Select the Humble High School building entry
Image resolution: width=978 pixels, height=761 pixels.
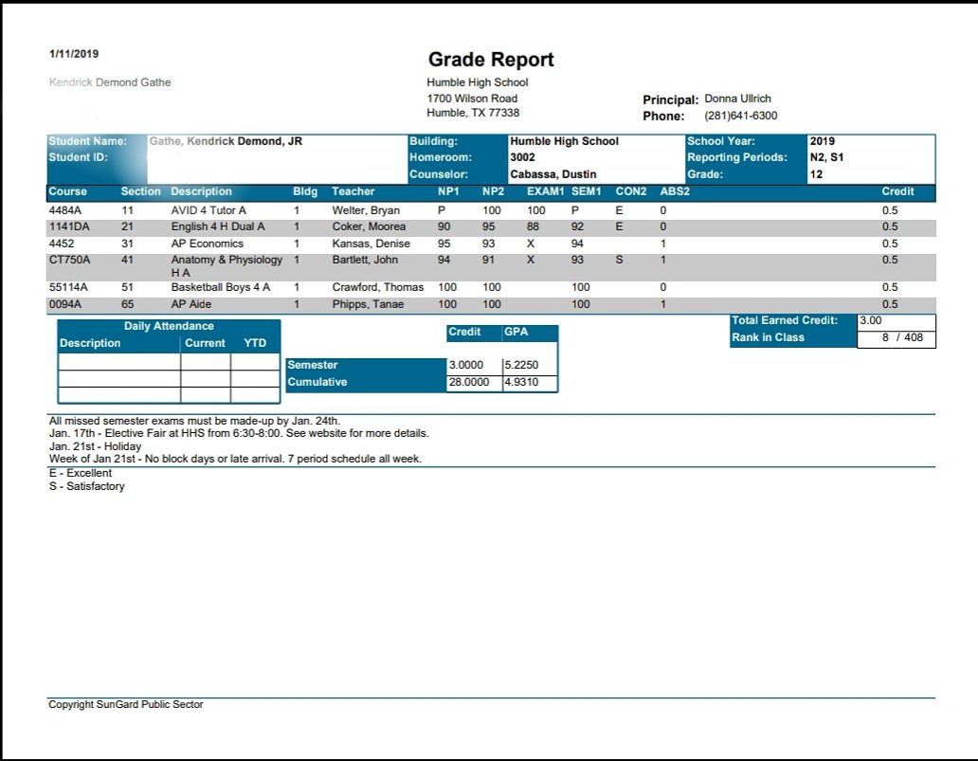pos(566,140)
